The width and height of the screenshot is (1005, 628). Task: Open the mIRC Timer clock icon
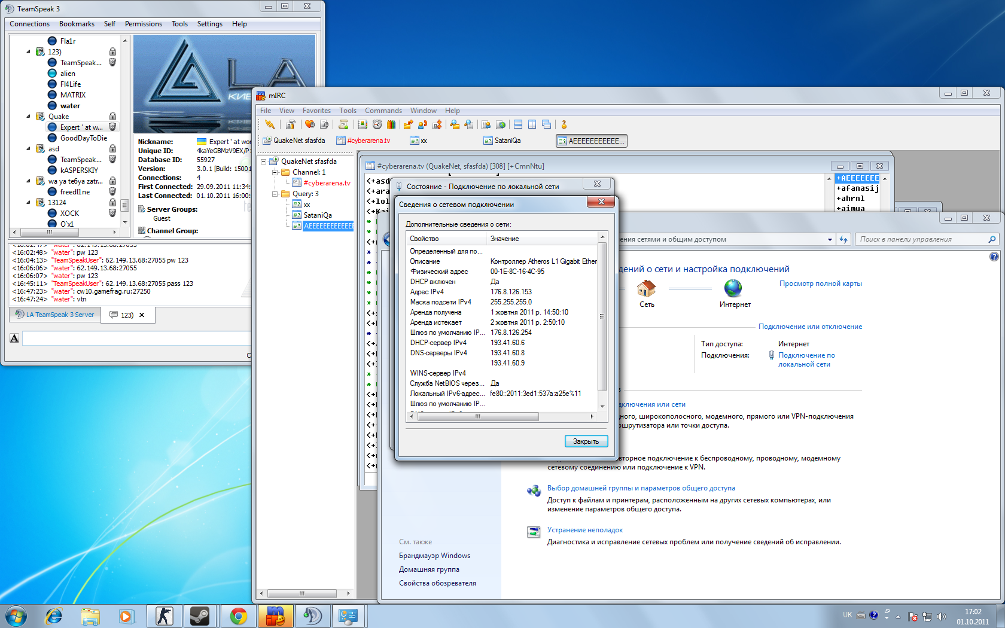pos(377,124)
